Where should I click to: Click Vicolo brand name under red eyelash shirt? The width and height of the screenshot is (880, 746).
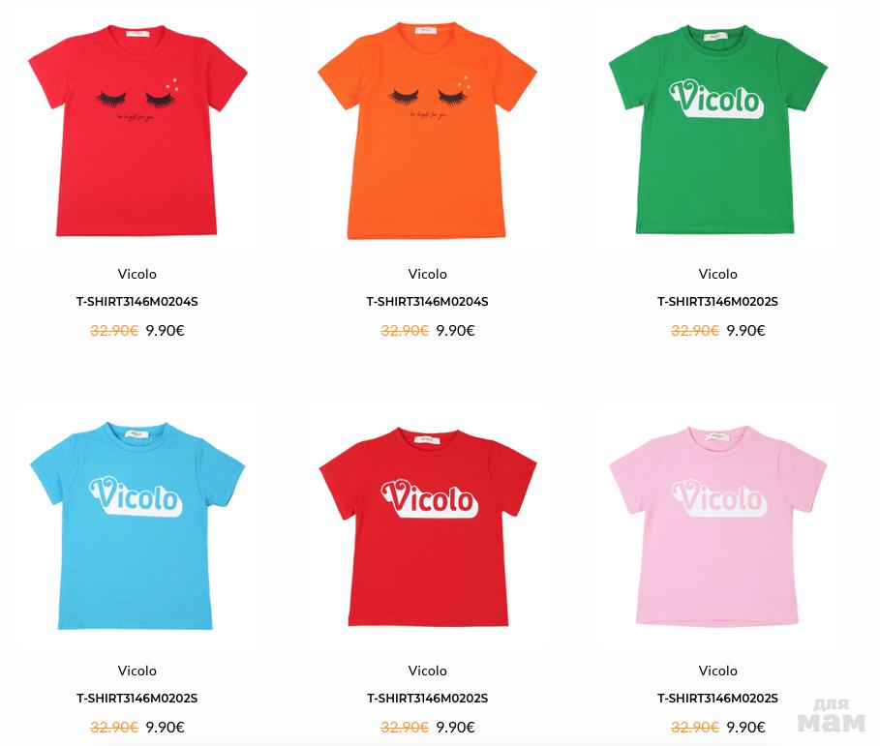coord(137,274)
